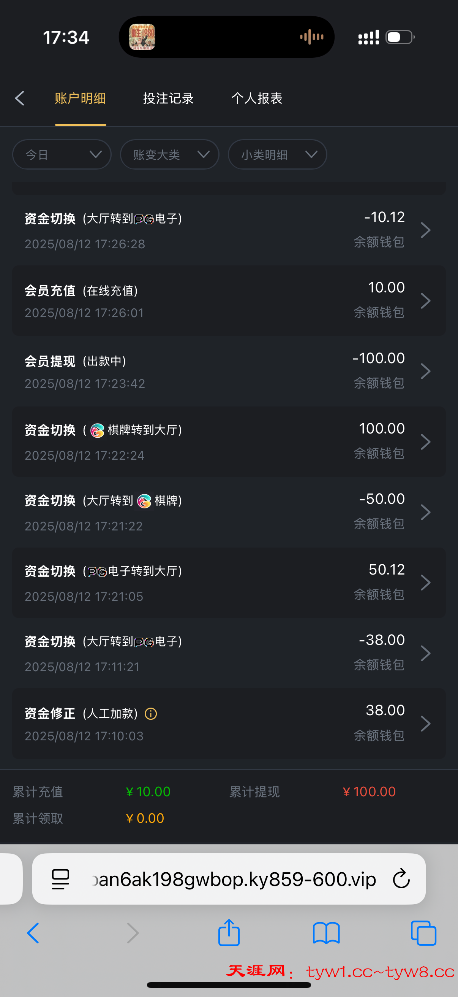The width and height of the screenshot is (458, 997).
Task: Expand the 小类明细 filter dropdown
Action: (277, 154)
